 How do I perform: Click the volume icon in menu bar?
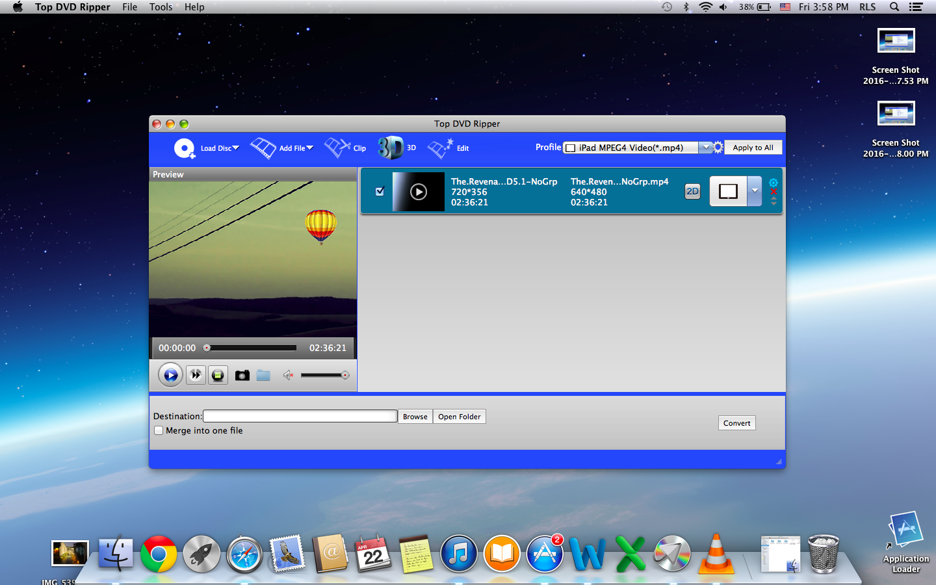coord(723,7)
